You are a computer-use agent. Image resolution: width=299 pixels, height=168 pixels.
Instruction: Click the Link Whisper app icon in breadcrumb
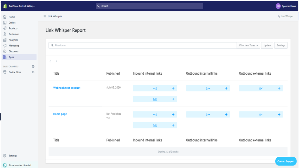point(45,16)
